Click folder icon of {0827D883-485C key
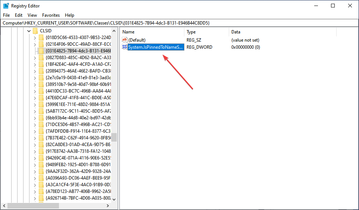 pyautogui.click(x=41, y=58)
